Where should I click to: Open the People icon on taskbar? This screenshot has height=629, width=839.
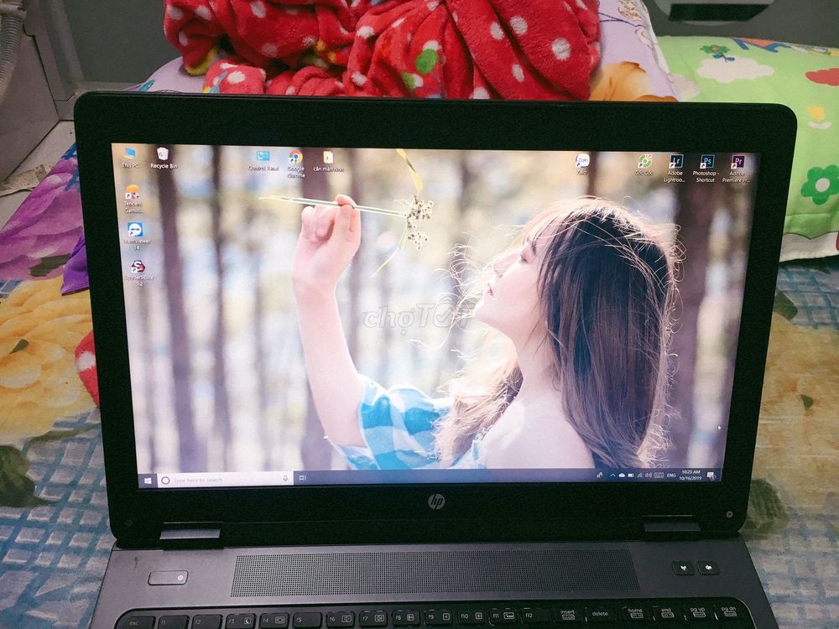(601, 475)
